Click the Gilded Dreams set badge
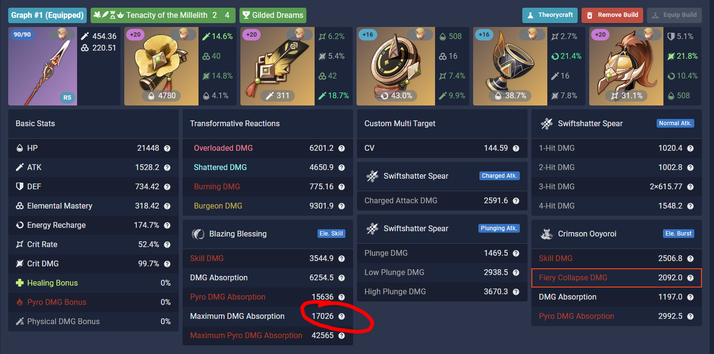This screenshot has height=354, width=714. [273, 15]
